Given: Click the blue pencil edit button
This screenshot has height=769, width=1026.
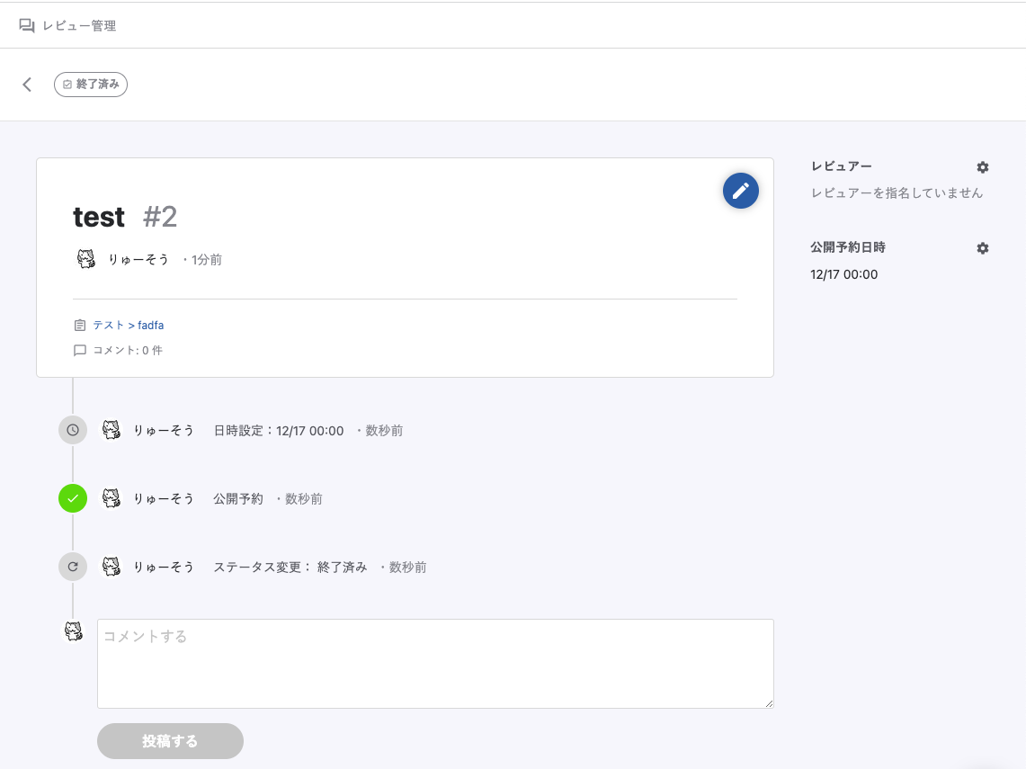Looking at the screenshot, I should pyautogui.click(x=741, y=191).
